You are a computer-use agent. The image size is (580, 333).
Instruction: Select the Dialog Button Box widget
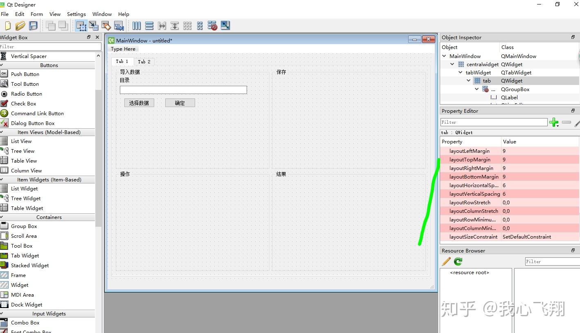coord(33,123)
